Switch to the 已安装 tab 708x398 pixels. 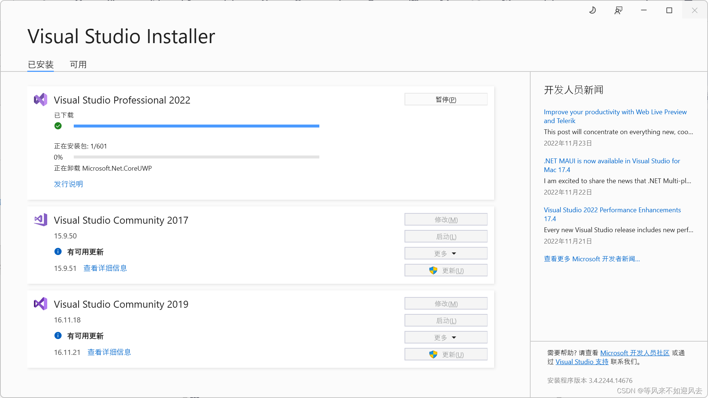[41, 64]
